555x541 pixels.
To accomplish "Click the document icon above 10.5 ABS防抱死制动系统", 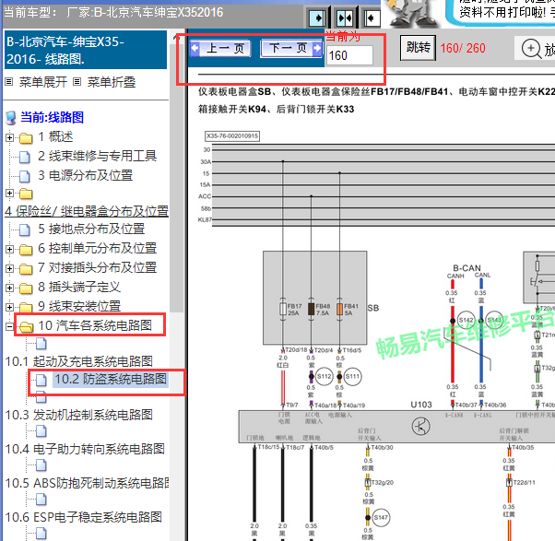I will [x=41, y=465].
